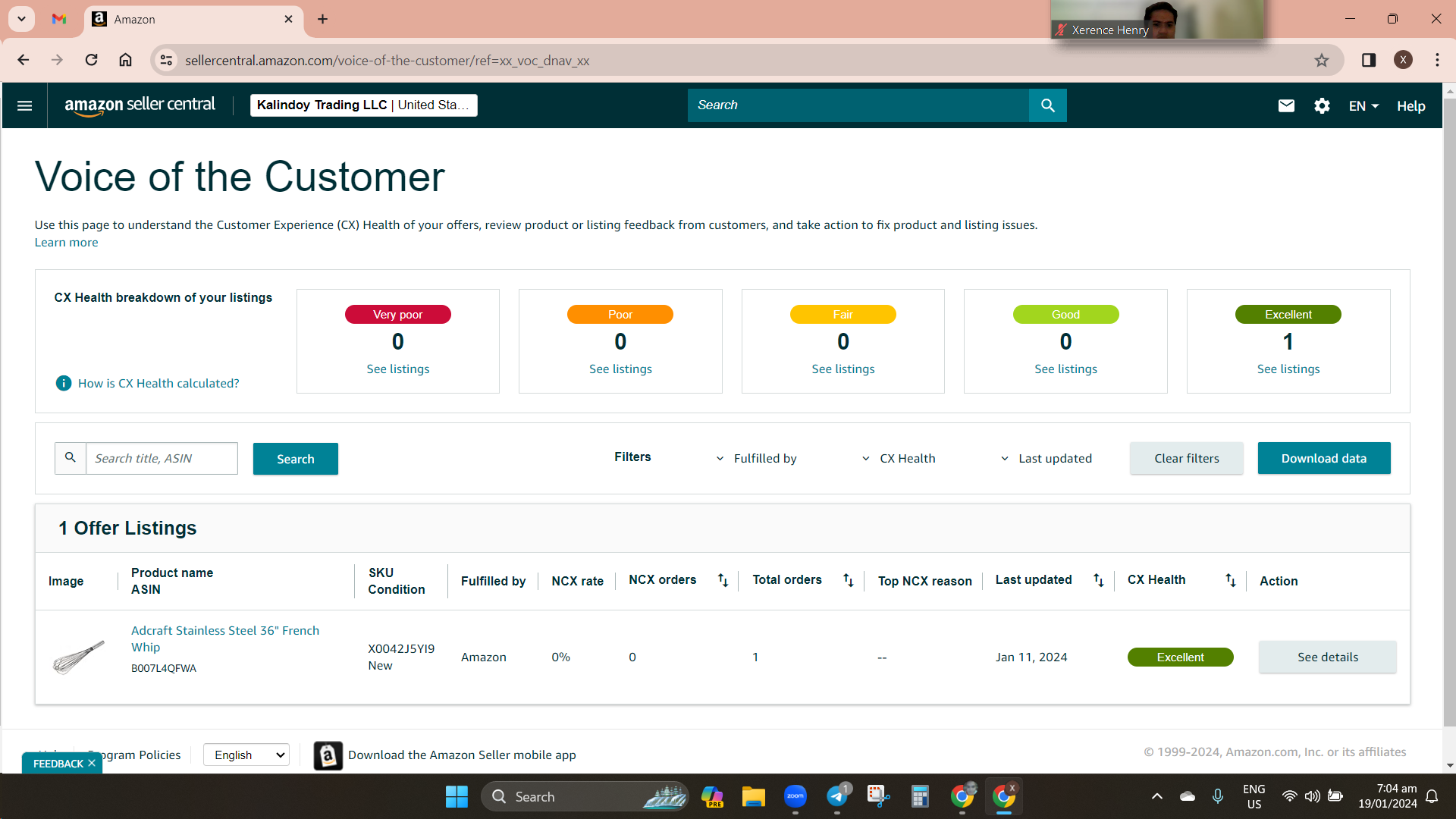Bookmark this page with the star
Viewport: 1456px width, 819px height.
1322,60
